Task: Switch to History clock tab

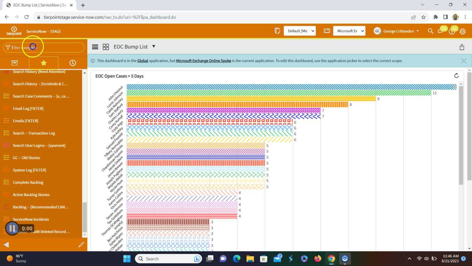Action: pos(73,63)
